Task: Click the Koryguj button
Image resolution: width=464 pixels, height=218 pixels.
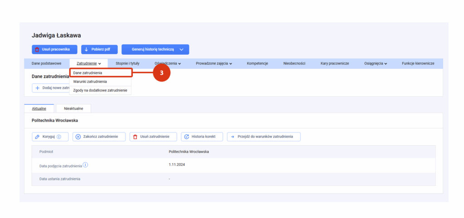Action: [x=50, y=137]
